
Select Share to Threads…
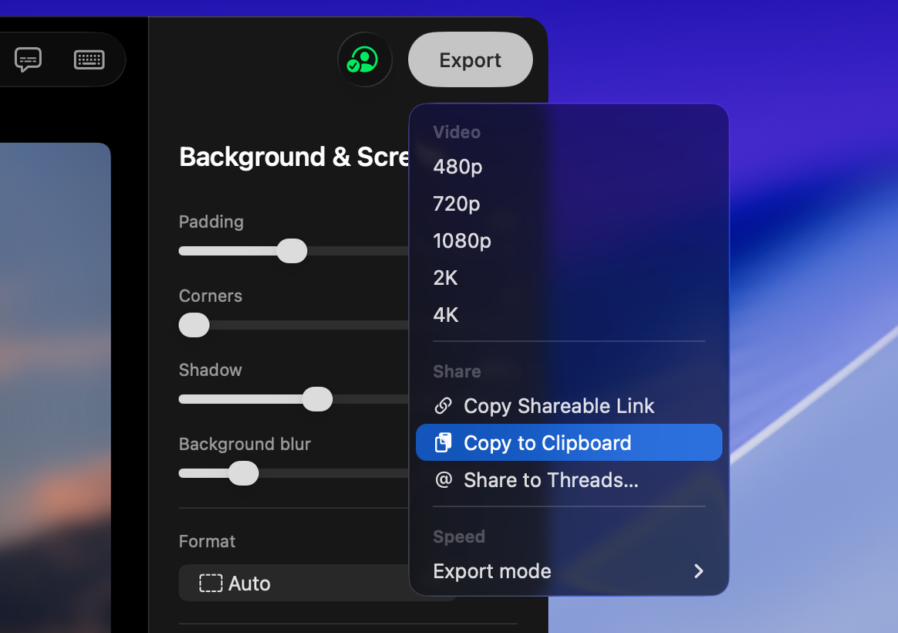pos(569,479)
